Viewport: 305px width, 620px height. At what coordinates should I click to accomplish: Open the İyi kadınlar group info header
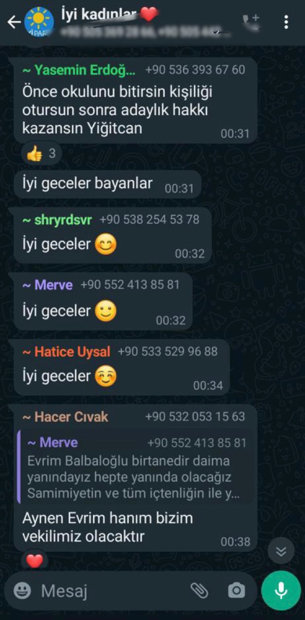click(x=137, y=22)
